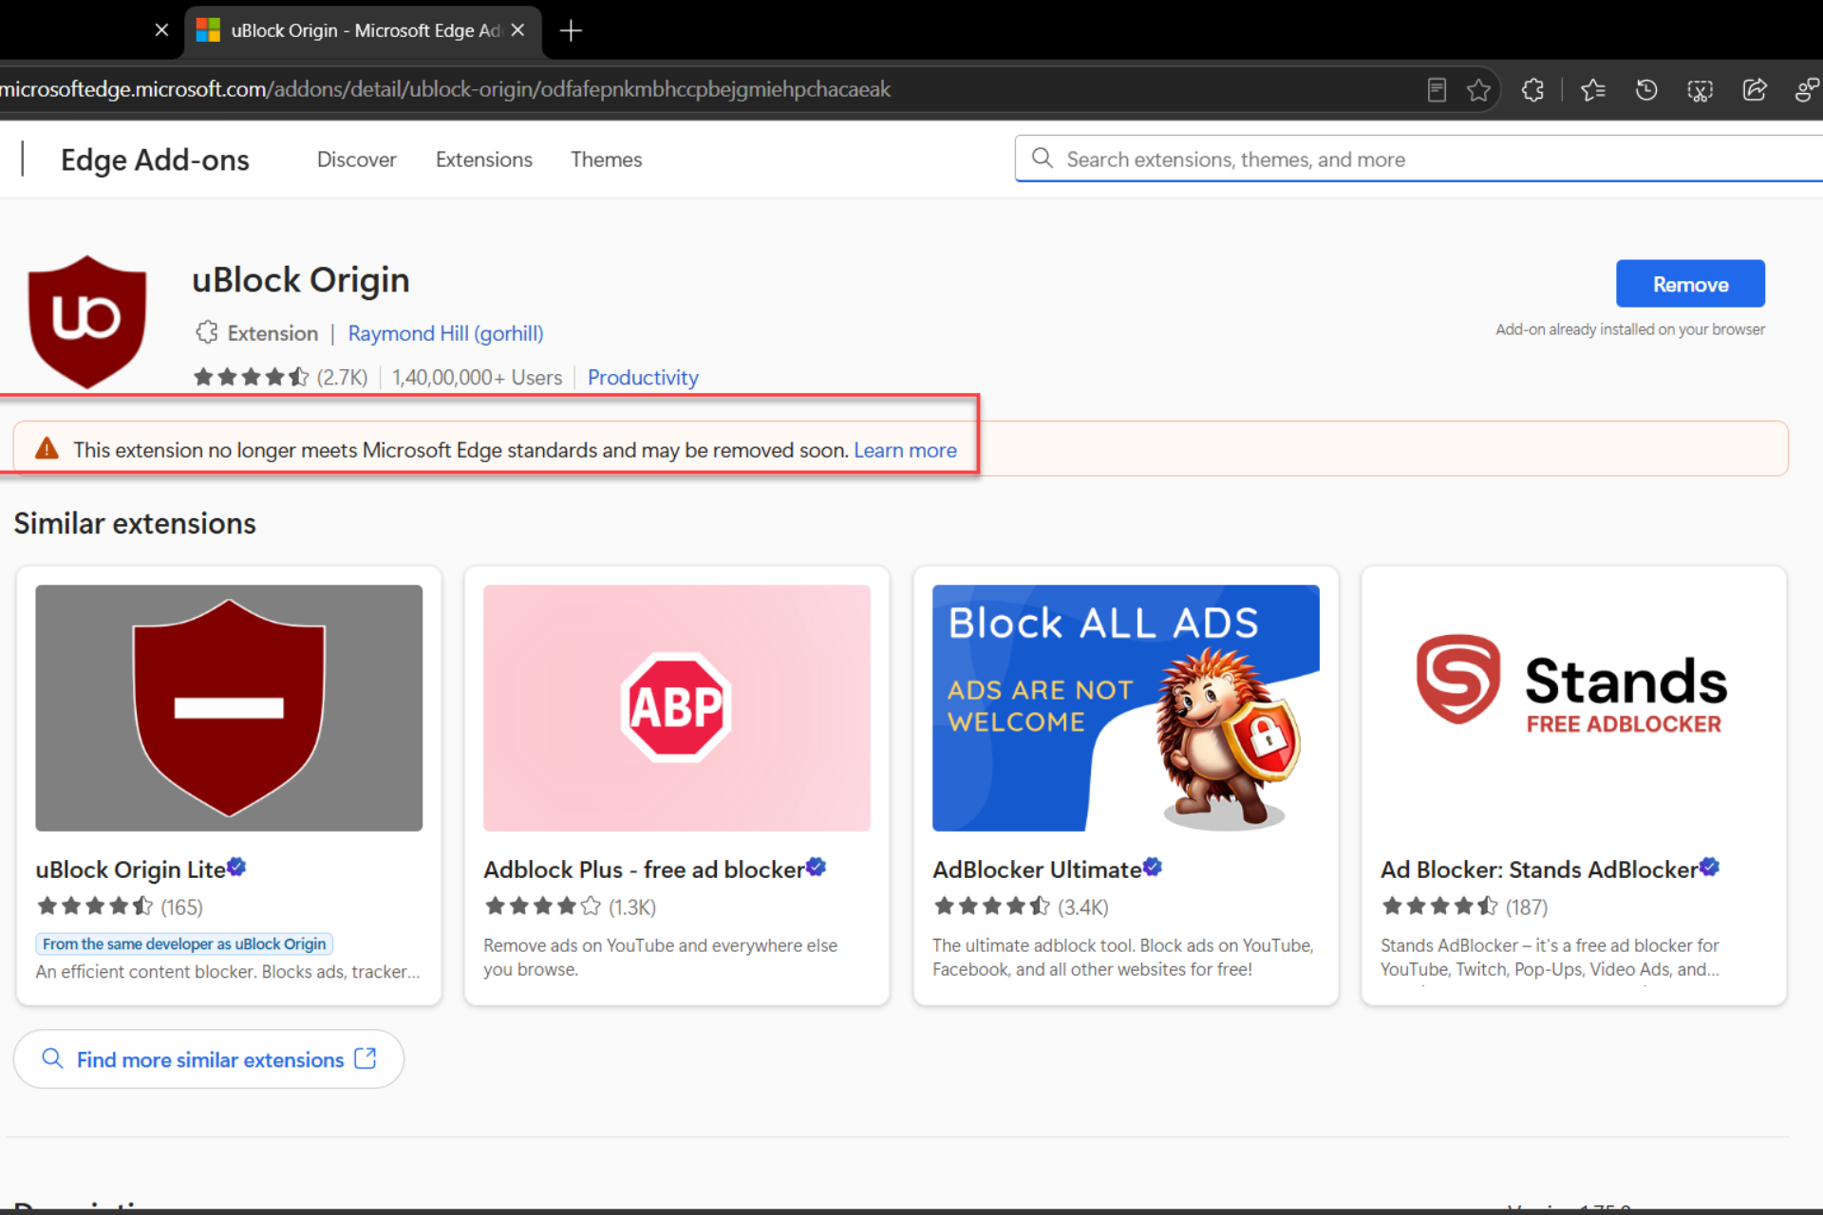
Task: Open the Adblock Plus ABP thumbnail
Action: (x=677, y=708)
